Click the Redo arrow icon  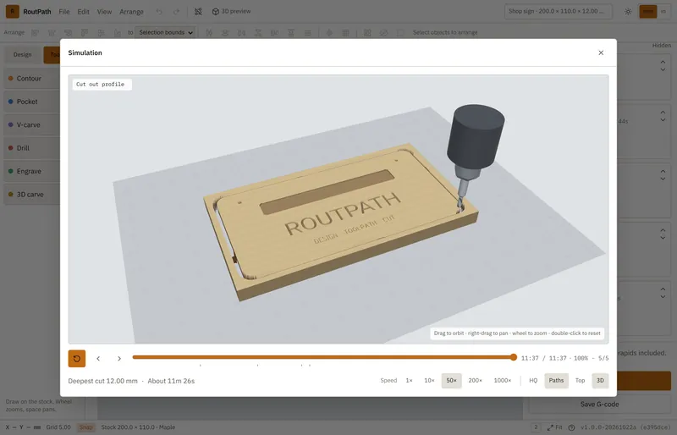click(x=176, y=12)
